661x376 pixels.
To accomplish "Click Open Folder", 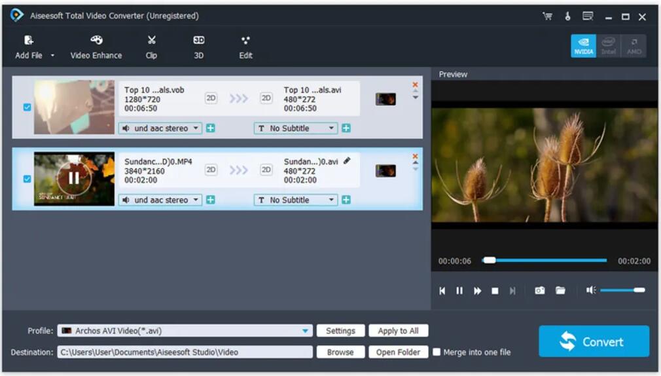I will (x=398, y=352).
